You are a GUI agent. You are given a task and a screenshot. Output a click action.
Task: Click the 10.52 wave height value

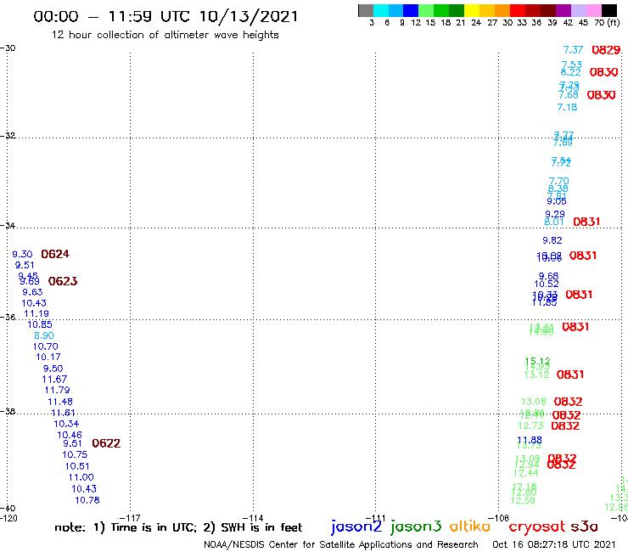point(547,284)
